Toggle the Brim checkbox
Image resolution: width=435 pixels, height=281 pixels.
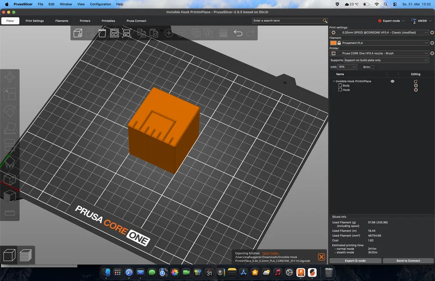click(373, 67)
